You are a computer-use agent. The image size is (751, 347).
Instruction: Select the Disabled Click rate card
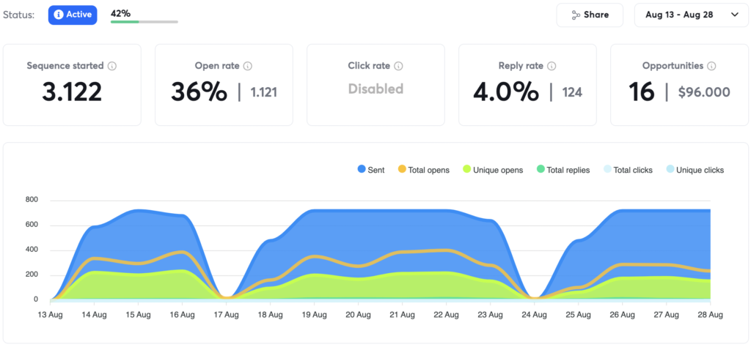[375, 85]
